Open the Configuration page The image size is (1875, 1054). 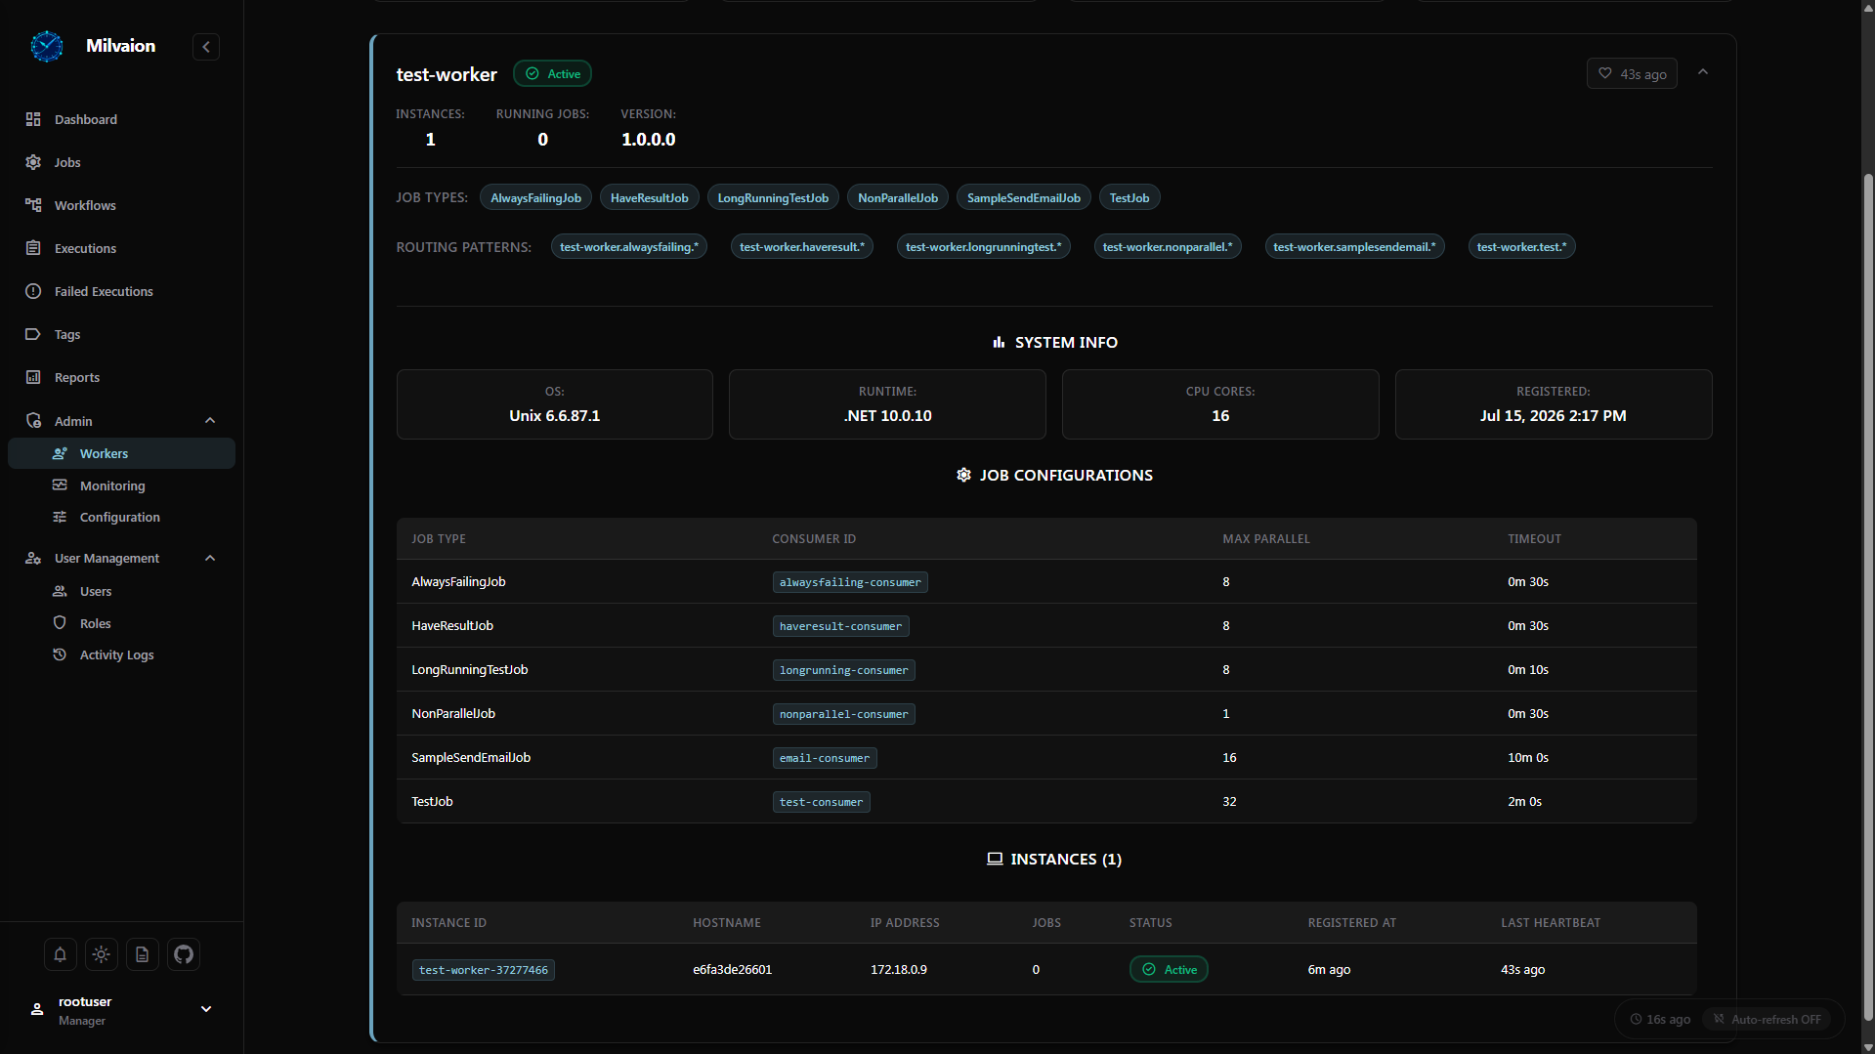pyautogui.click(x=121, y=517)
